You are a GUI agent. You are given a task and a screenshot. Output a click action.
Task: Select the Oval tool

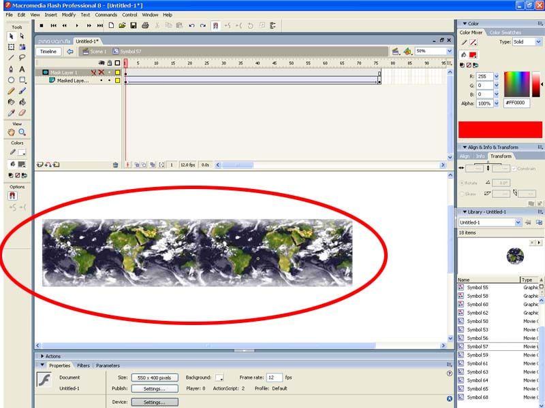[11, 80]
